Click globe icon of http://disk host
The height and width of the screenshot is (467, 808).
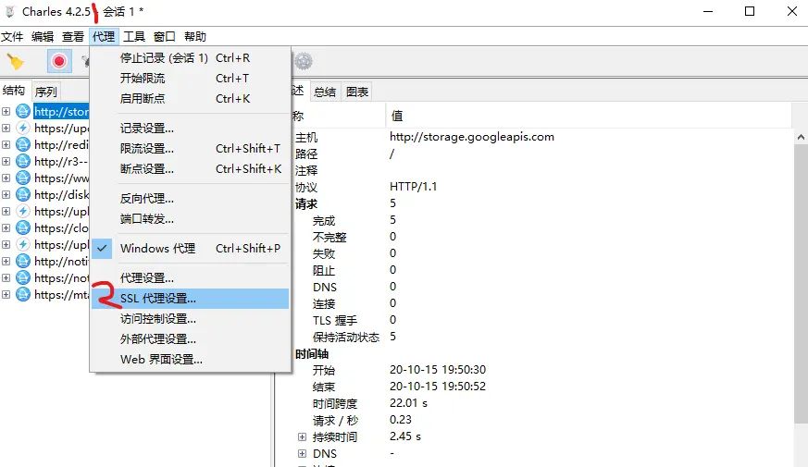tap(23, 194)
